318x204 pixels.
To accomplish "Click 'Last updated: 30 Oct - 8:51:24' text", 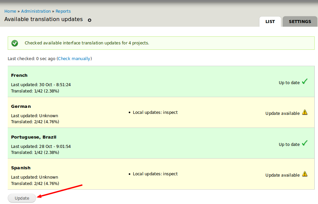I will tap(41, 85).
